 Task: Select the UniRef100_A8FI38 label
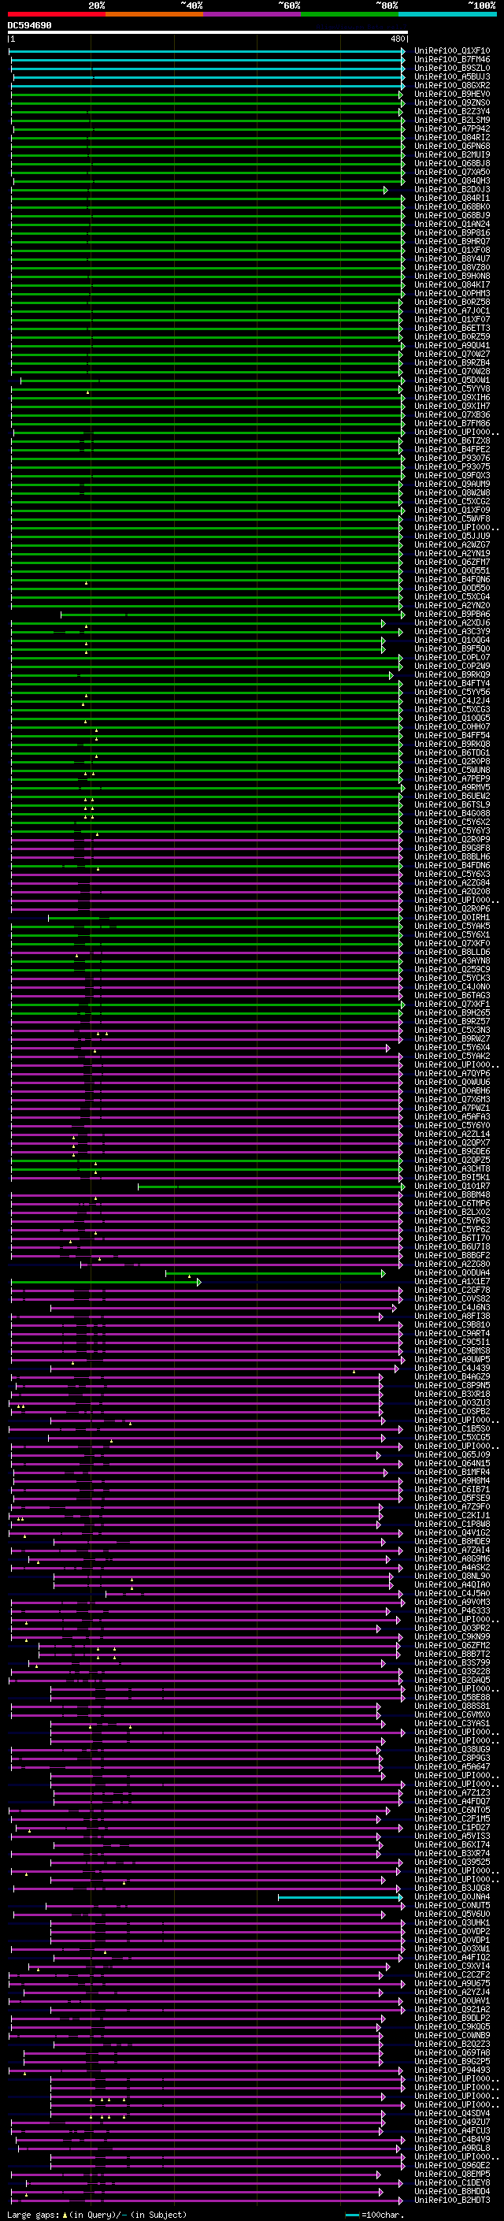451,1316
